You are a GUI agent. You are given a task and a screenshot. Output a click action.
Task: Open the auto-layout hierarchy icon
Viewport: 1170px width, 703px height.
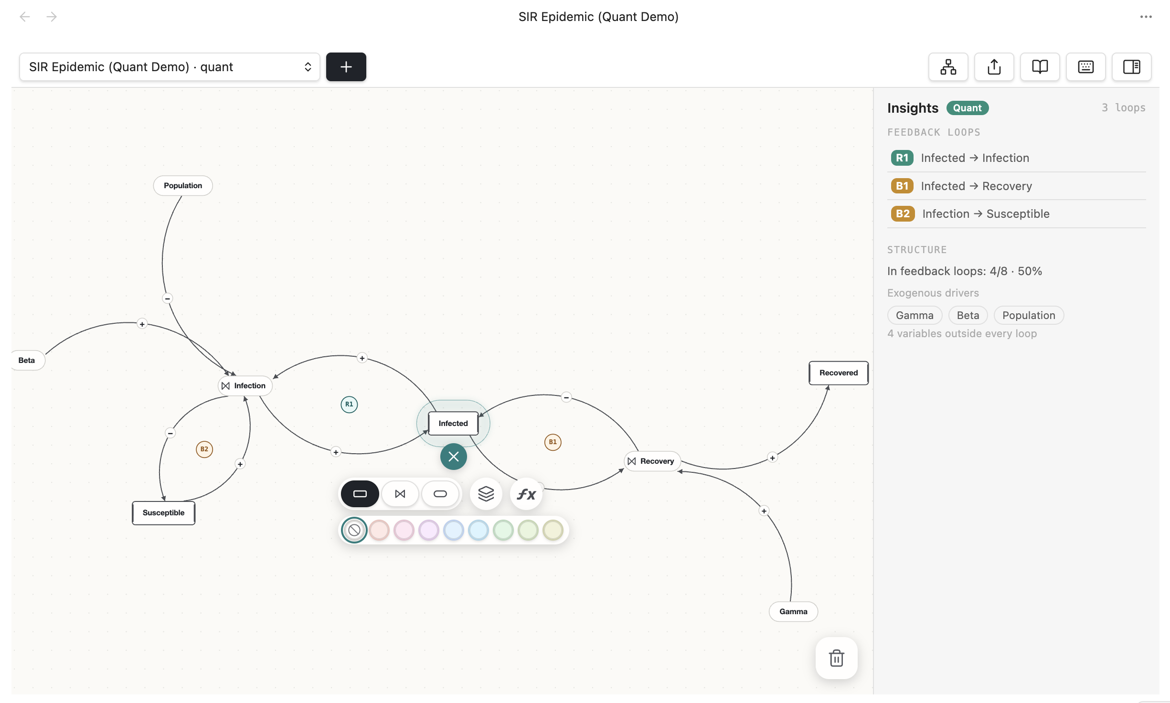[948, 67]
